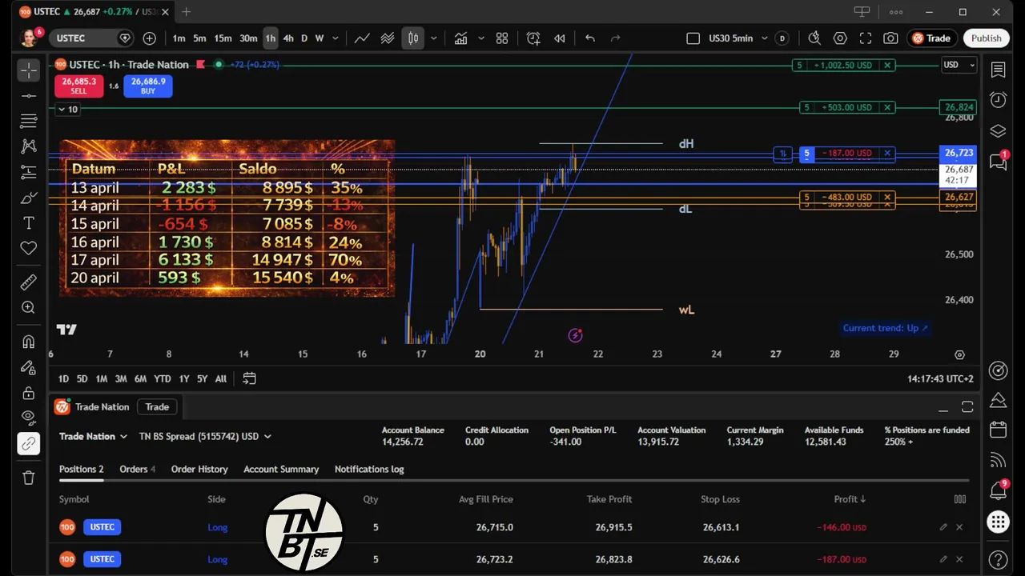Start bar replay mode
The width and height of the screenshot is (1025, 576).
[x=560, y=38]
